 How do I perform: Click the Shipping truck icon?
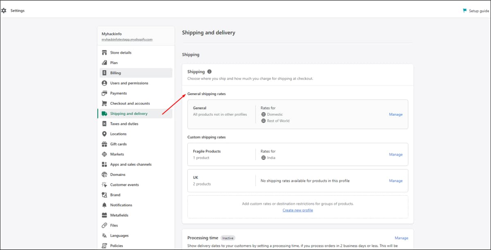(x=104, y=114)
